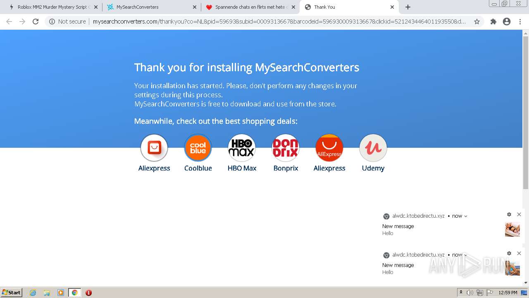Click the Bonprix text link

[286, 168]
